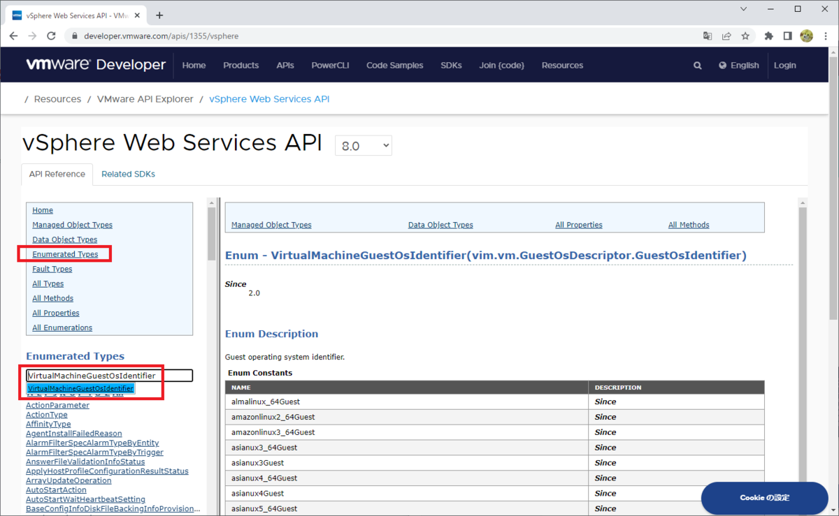Open the Products nav menu
The height and width of the screenshot is (516, 839).
coord(241,65)
